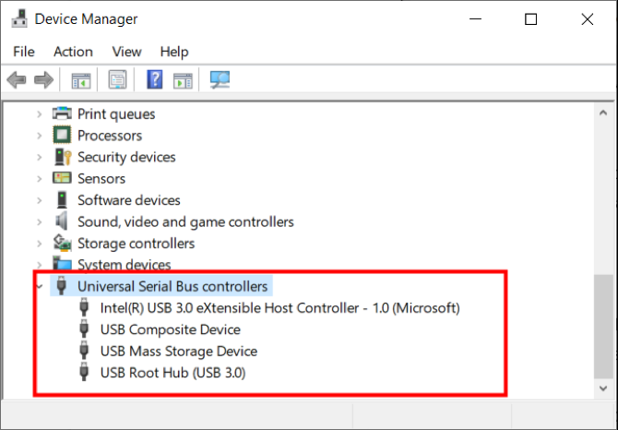Click the vertical scrollbar thumb

coord(603,327)
